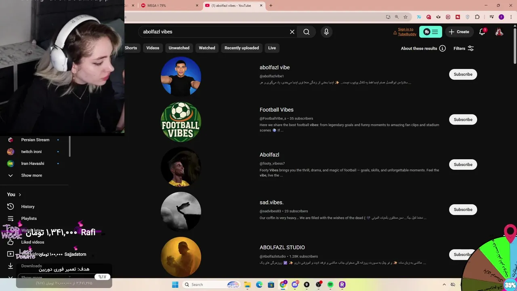
Task: Subscribe to sad.vibes. channel
Action: point(463,210)
